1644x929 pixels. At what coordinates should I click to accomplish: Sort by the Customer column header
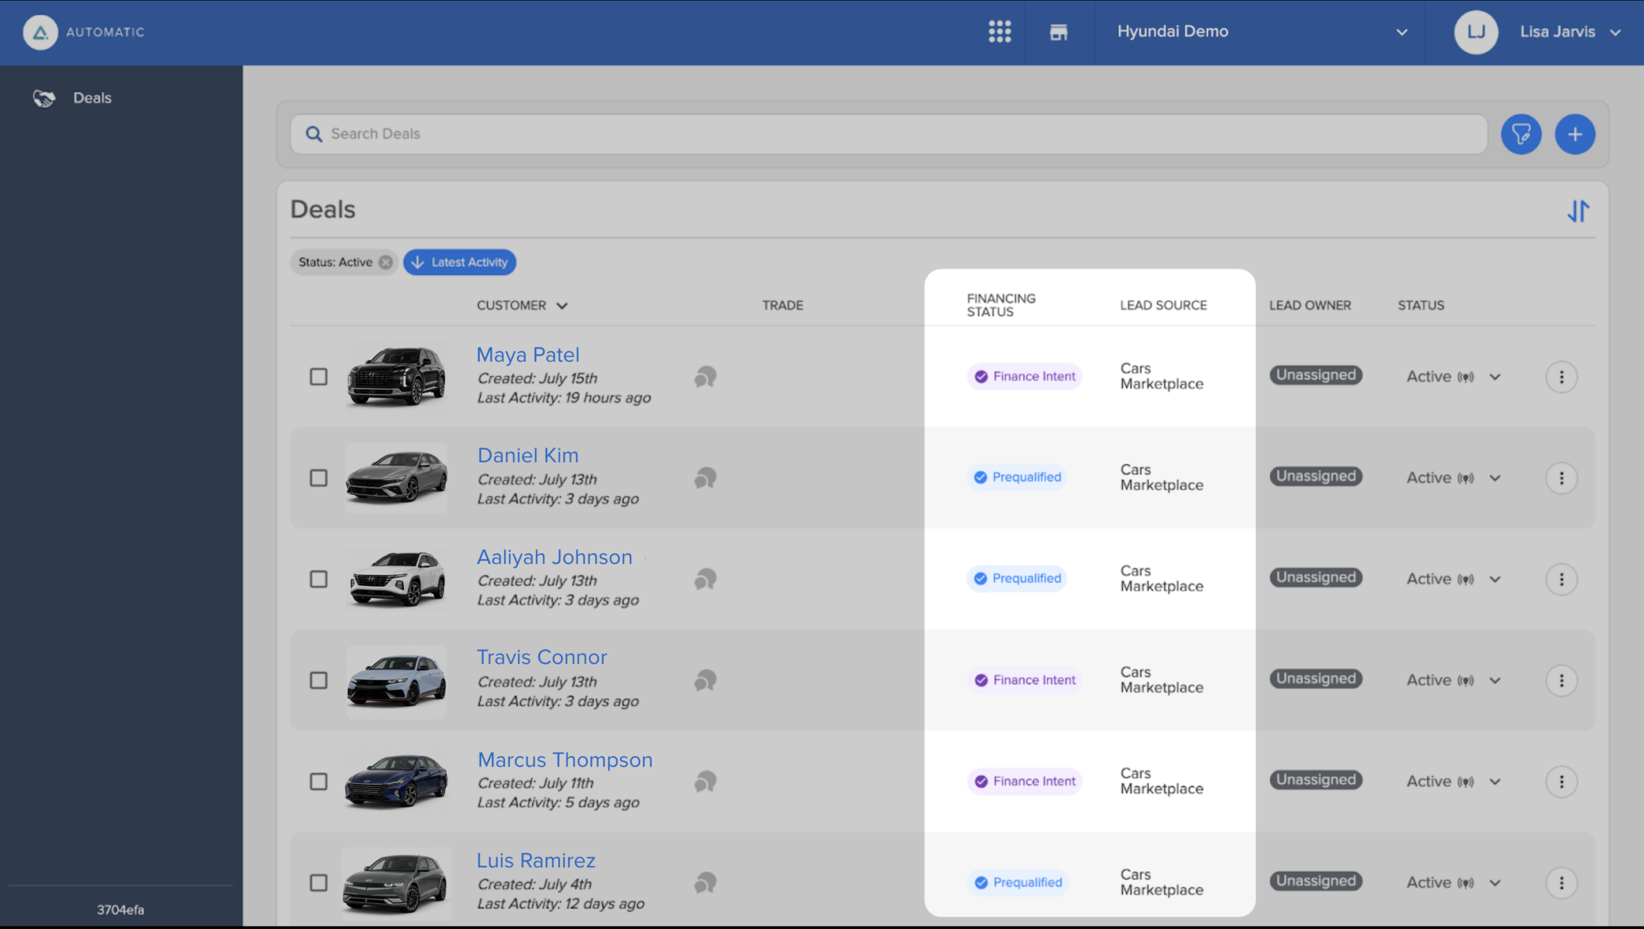click(x=522, y=305)
